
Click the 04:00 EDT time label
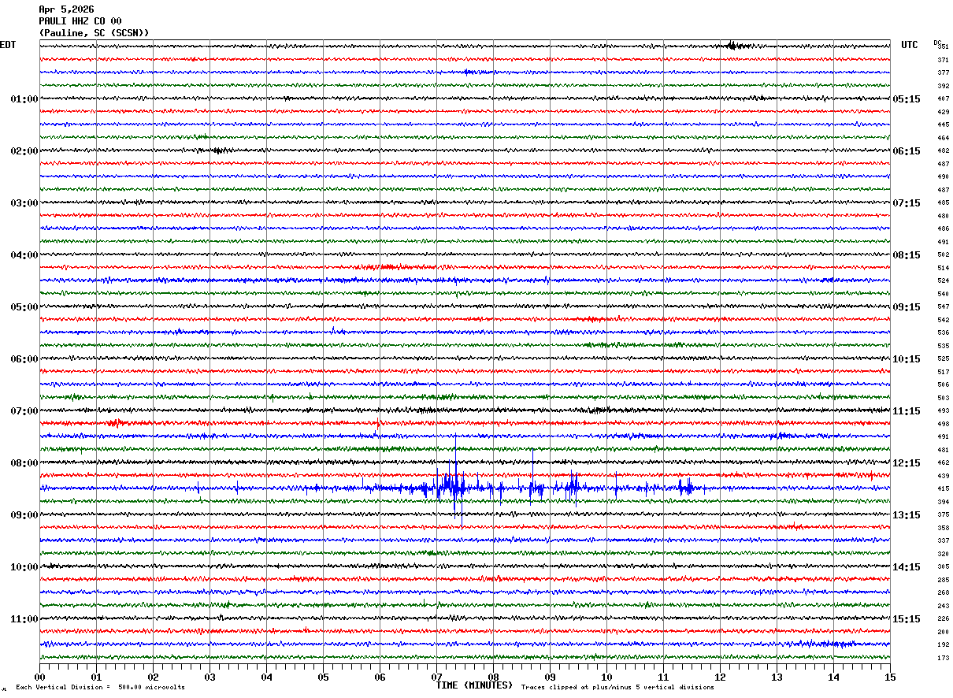[x=24, y=255]
